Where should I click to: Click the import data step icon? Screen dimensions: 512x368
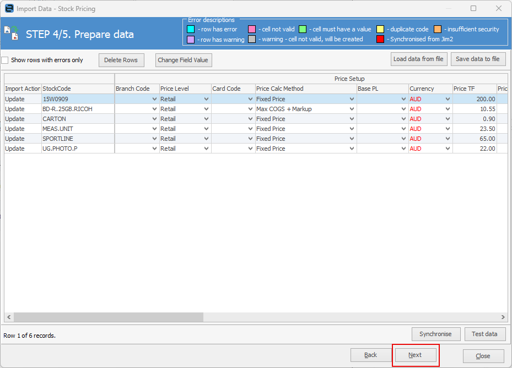(x=11, y=32)
